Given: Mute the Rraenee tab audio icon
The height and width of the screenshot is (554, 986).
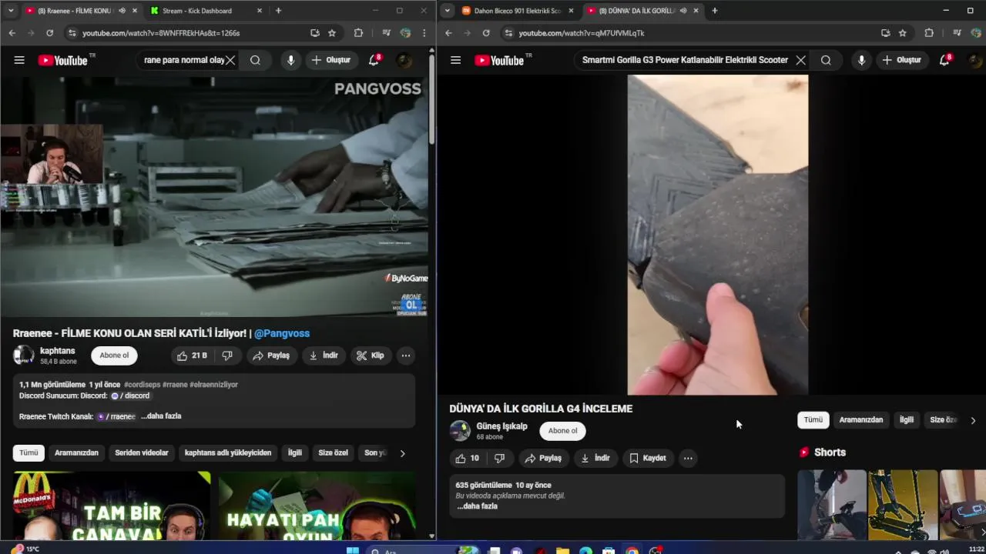Looking at the screenshot, I should 122,11.
